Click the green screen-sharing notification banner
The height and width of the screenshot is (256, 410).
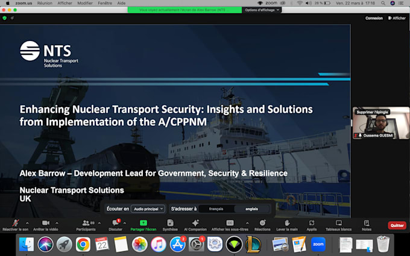(184, 10)
